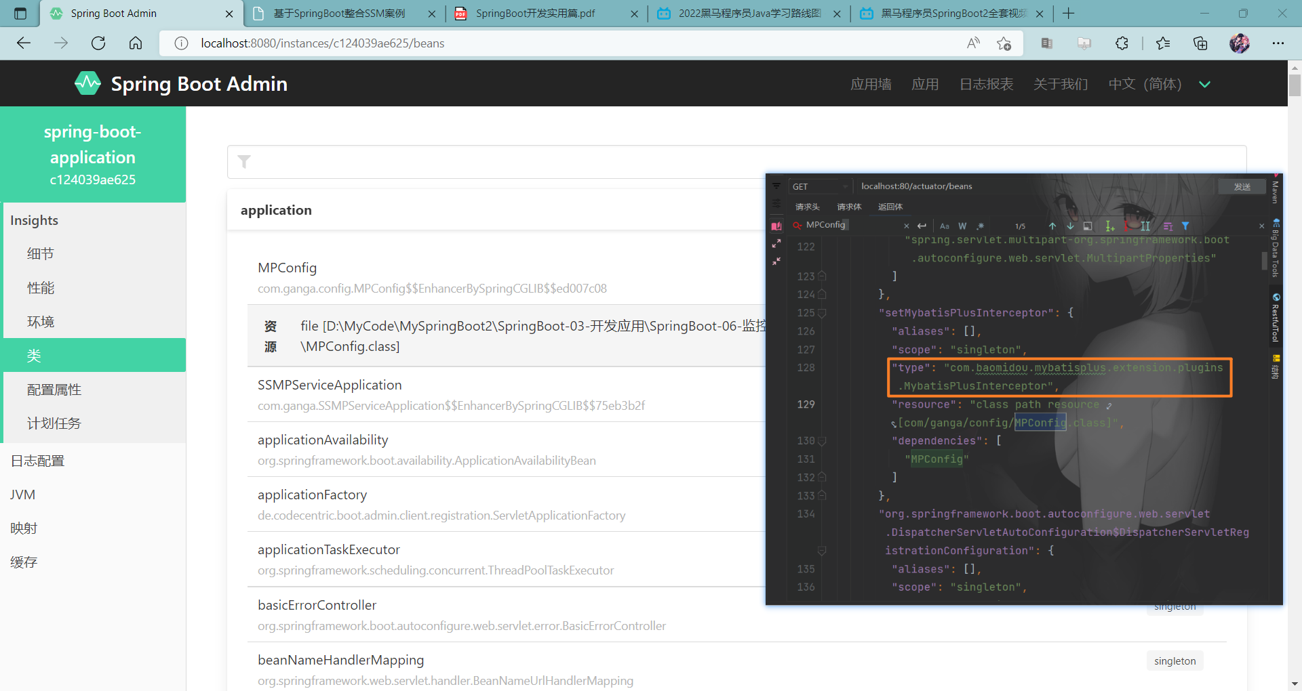The height and width of the screenshot is (691, 1302).
Task: Toggle whole words W option
Action: (962, 226)
